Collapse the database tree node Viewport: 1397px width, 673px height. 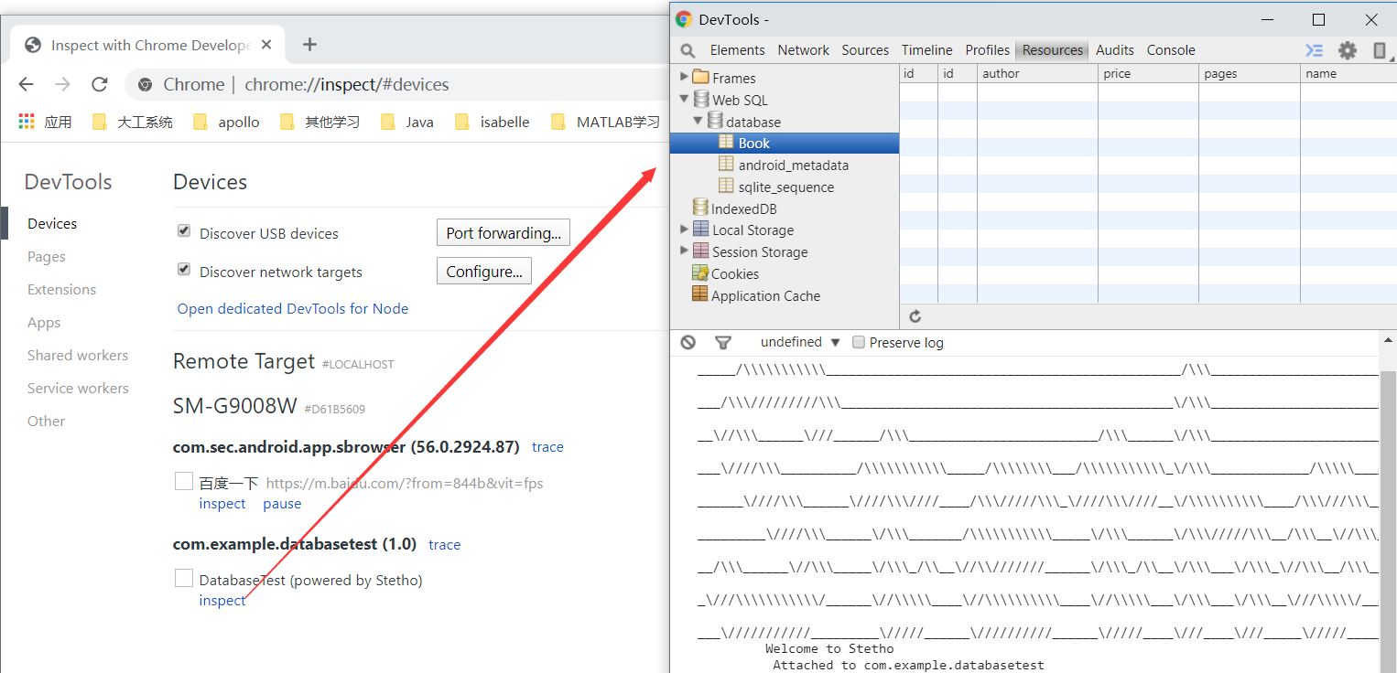pos(698,122)
